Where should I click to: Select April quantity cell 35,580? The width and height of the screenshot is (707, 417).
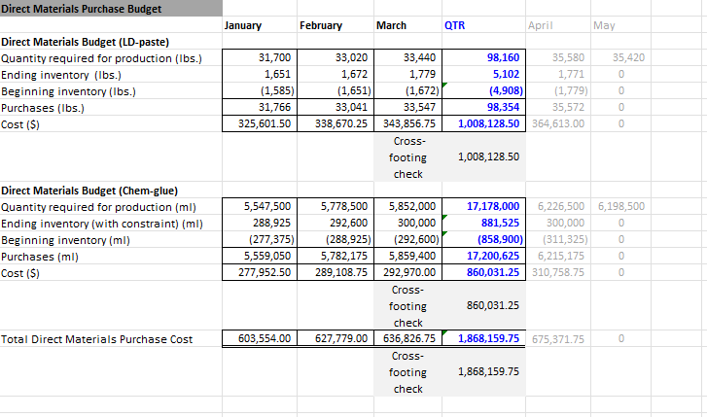pyautogui.click(x=558, y=57)
